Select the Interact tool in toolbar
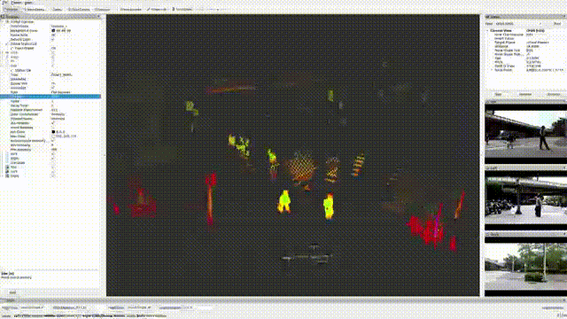The width and height of the screenshot is (567, 319). [12, 10]
